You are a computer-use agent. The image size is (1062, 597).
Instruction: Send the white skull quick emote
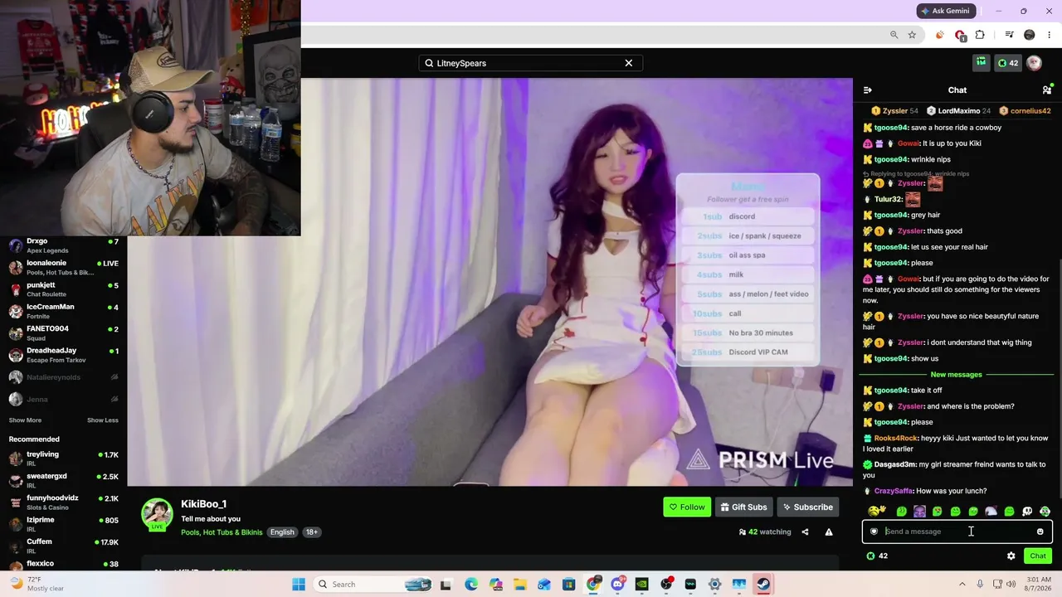1027,512
